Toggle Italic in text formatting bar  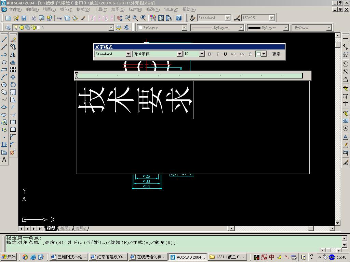pos(217,54)
